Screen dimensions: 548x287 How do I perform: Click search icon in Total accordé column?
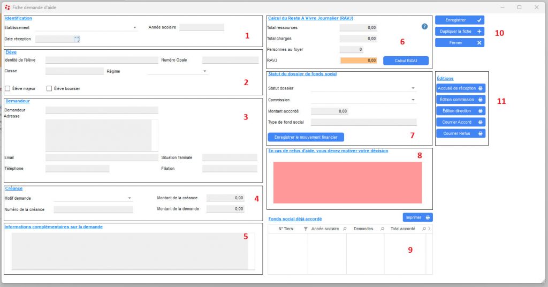point(424,229)
